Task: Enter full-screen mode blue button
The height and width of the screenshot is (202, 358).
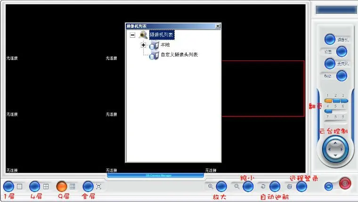Action: click(x=88, y=186)
